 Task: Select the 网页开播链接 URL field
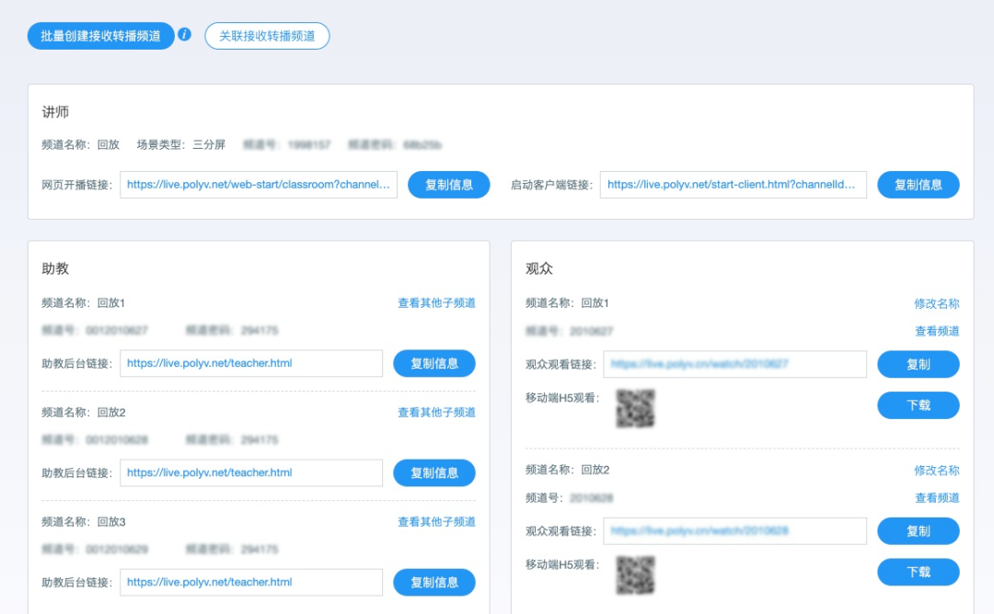[259, 185]
